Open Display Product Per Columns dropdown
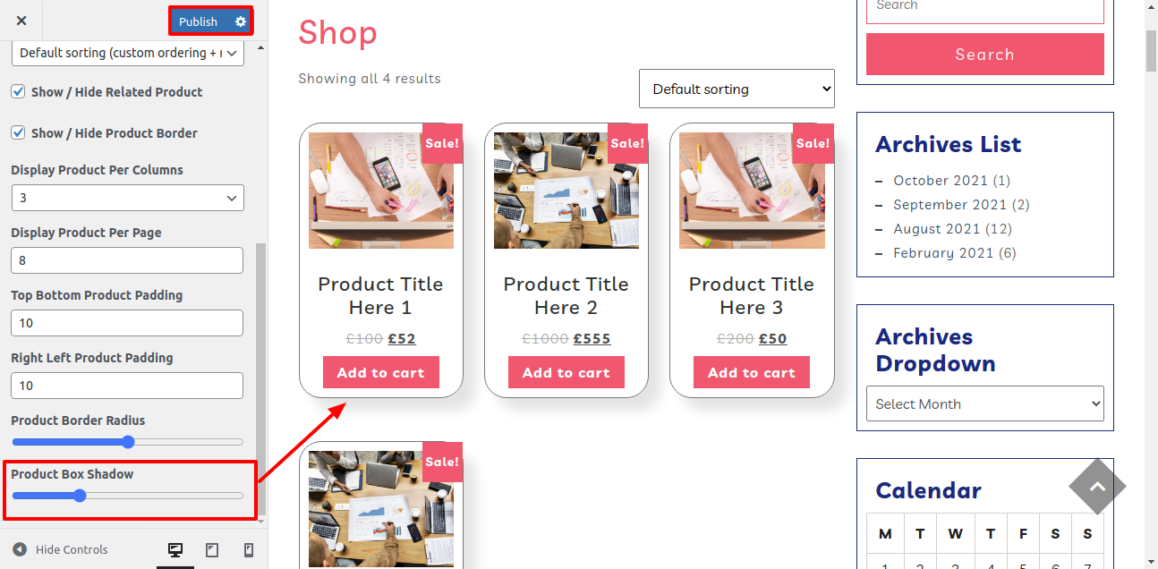Image resolution: width=1158 pixels, height=569 pixels. tap(128, 198)
